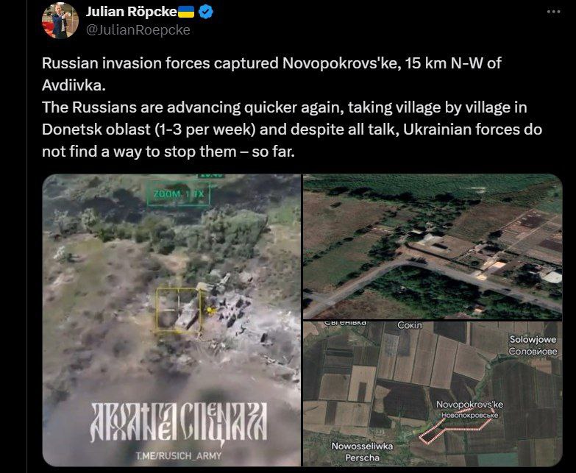Click the Ukrainian flag emoji beside the name
This screenshot has height=473, width=576.
pos(186,12)
